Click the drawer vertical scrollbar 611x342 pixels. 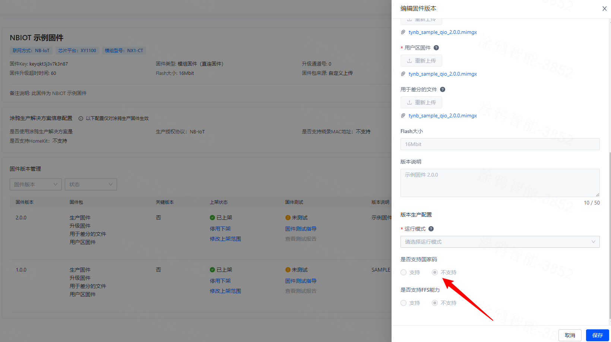610,235
